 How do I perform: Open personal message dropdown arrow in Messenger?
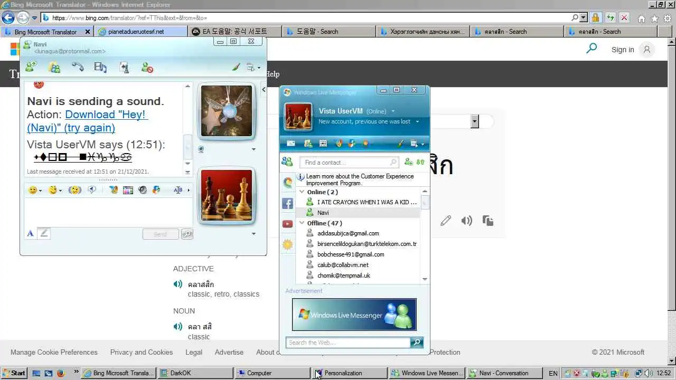[x=417, y=121]
